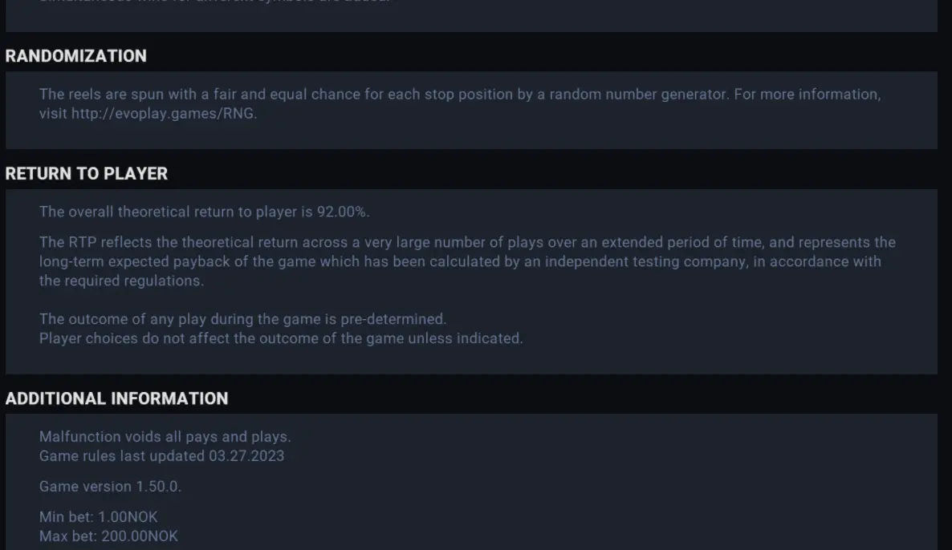This screenshot has height=550, width=952.
Task: Click the 'Player choices do not affect' line
Action: click(281, 338)
